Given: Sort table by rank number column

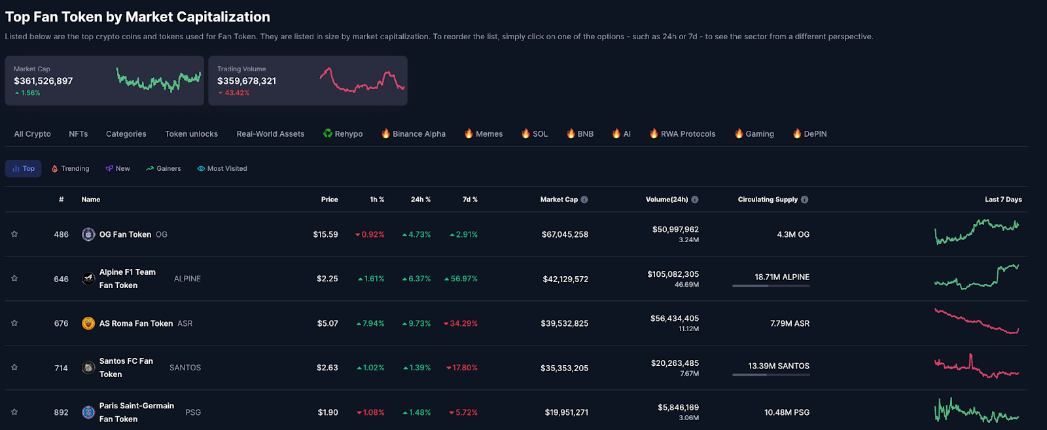Looking at the screenshot, I should tap(62, 200).
